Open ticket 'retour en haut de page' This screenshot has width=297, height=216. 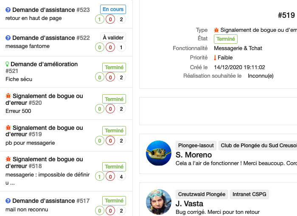pos(34,18)
